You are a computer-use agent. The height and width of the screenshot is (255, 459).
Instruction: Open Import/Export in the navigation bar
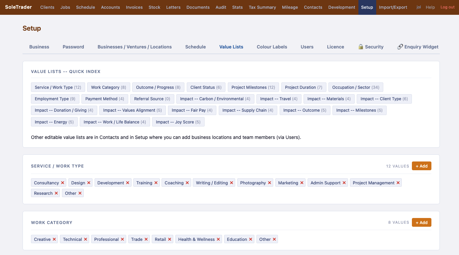[x=393, y=7]
